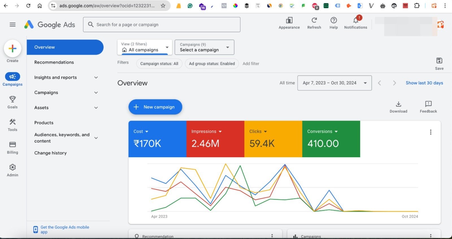Screen dimensions: 452x239
Task: Refresh the Google Ads data
Action: [314, 21]
